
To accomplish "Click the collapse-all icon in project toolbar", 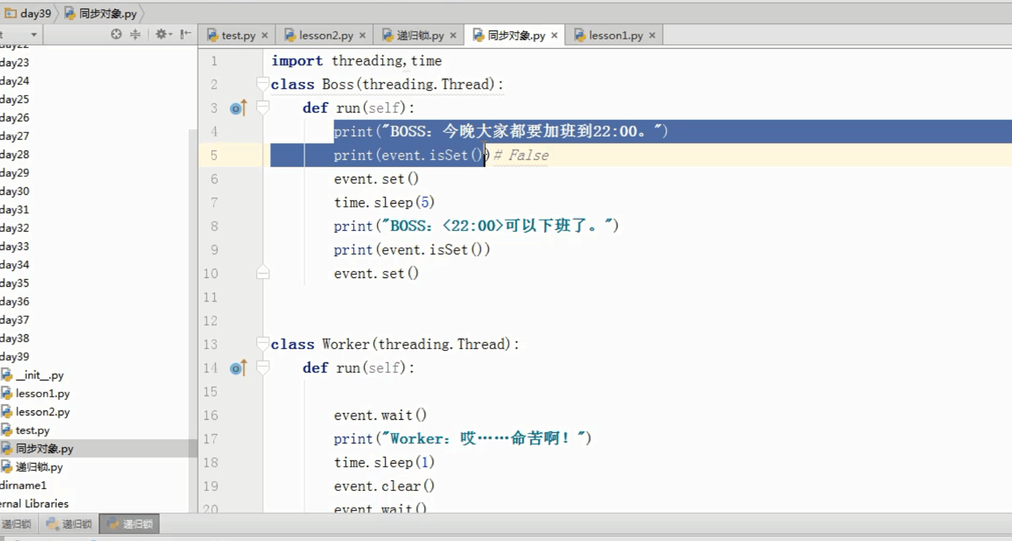I will [x=135, y=34].
